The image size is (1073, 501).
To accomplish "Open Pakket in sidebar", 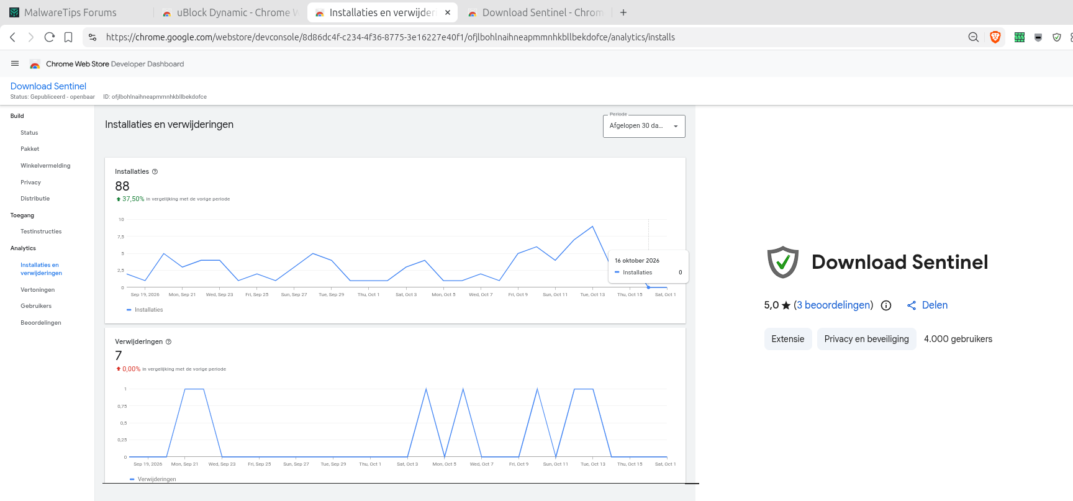I will pyautogui.click(x=30, y=149).
